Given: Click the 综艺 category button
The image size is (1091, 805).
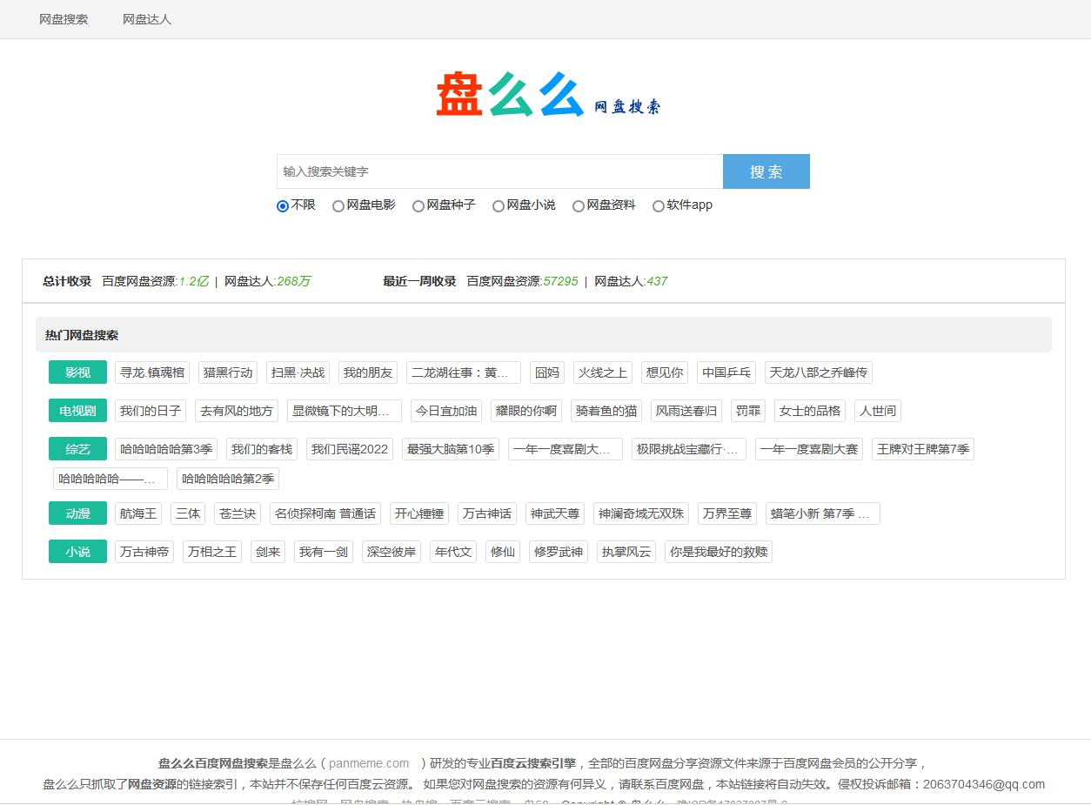Looking at the screenshot, I should [77, 449].
